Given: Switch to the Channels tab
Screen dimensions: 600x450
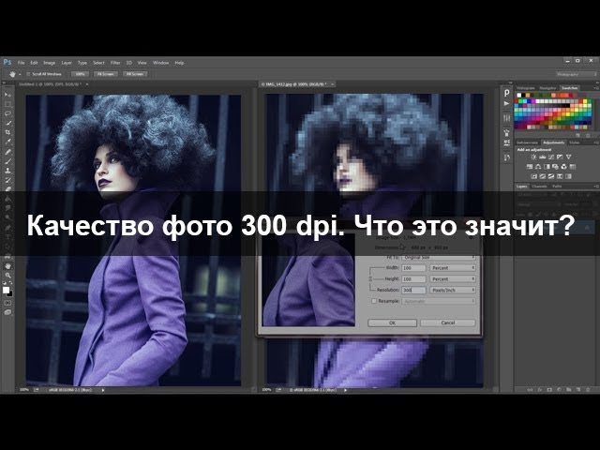Looking at the screenshot, I should tap(540, 187).
